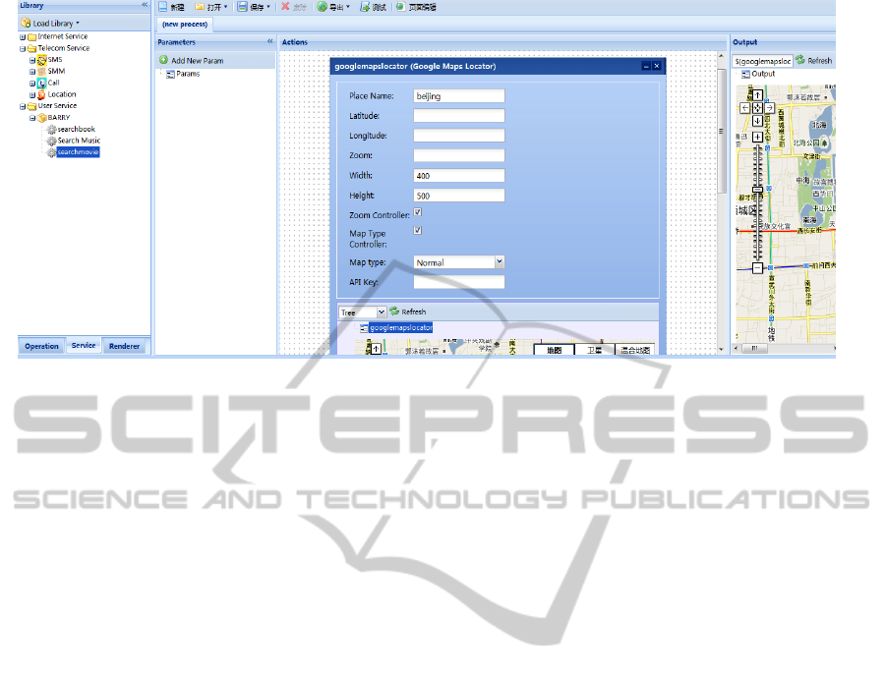Collapse the Library panel with double-arrow
This screenshot has height=680, width=886.
[x=145, y=6]
